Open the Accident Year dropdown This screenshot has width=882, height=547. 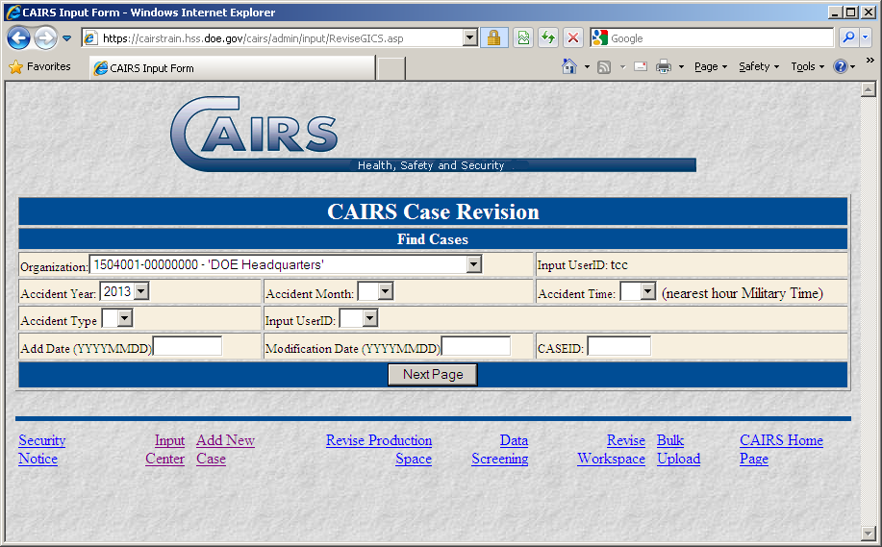[140, 291]
